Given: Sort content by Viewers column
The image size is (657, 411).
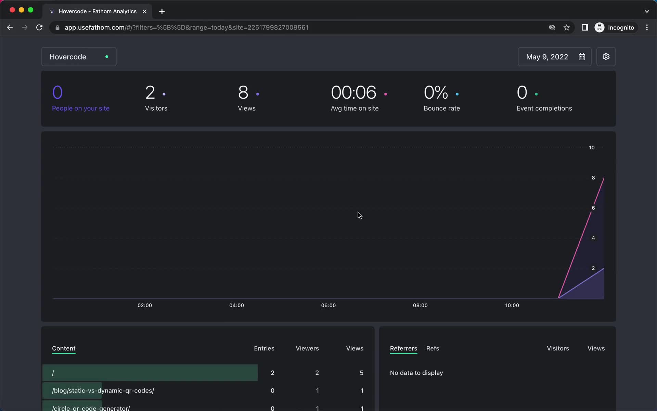Looking at the screenshot, I should (307, 348).
